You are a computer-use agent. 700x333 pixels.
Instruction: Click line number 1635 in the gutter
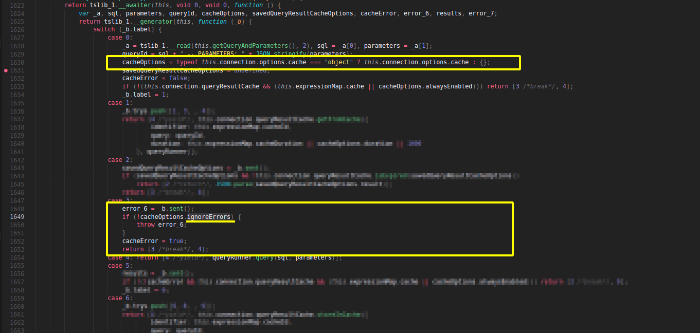17,103
